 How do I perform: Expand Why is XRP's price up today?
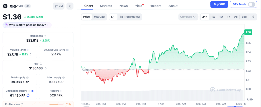tap(27, 25)
